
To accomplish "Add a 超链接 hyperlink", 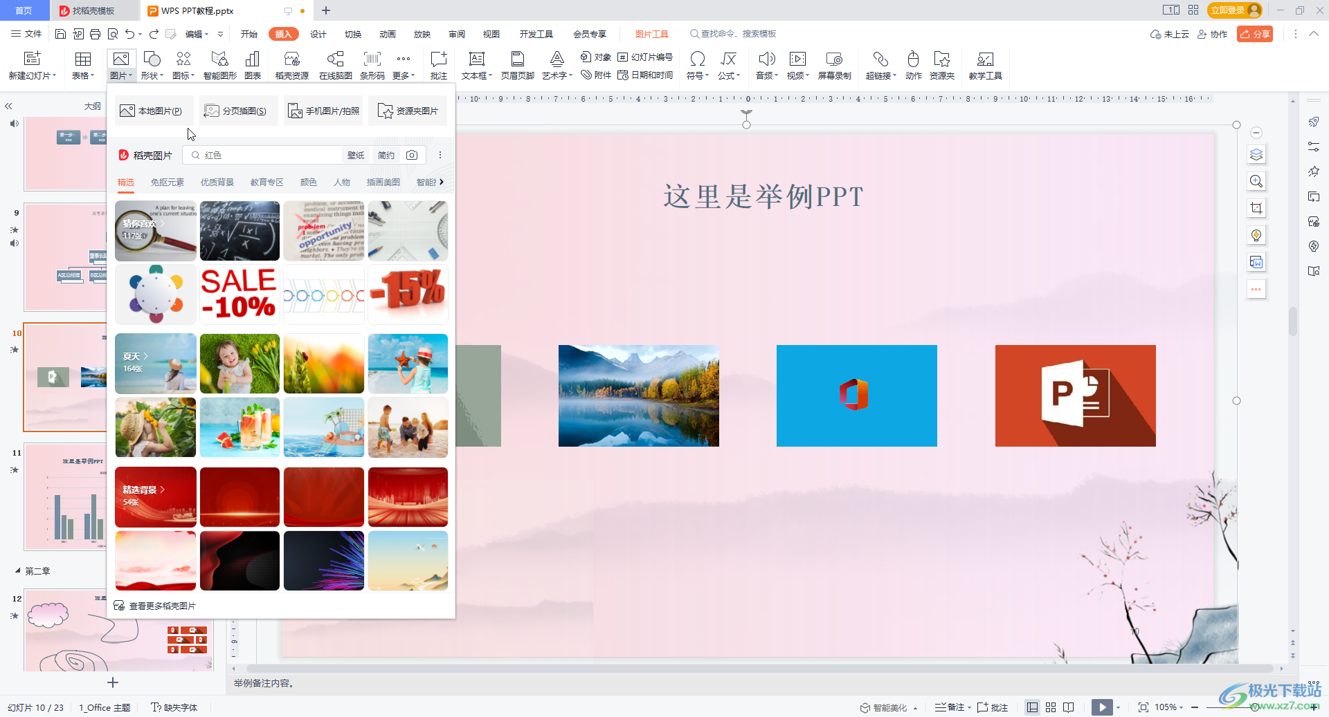I will tap(881, 66).
